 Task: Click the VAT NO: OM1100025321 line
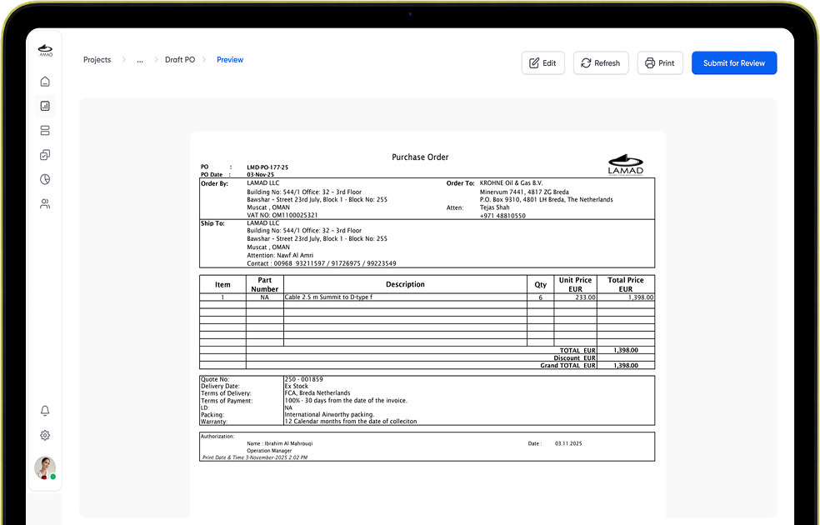tap(282, 215)
